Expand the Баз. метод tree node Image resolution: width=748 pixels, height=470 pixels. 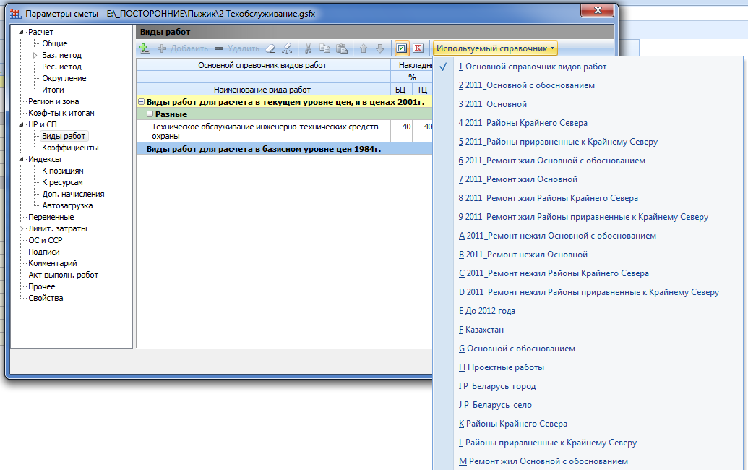pyautogui.click(x=35, y=56)
